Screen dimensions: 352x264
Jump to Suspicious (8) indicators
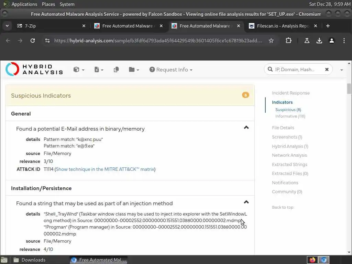tap(288, 110)
